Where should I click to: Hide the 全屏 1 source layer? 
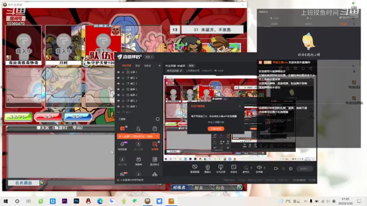point(118,72)
